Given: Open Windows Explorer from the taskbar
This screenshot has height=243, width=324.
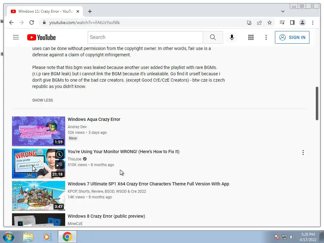Looking at the screenshot, I should [28, 237].
